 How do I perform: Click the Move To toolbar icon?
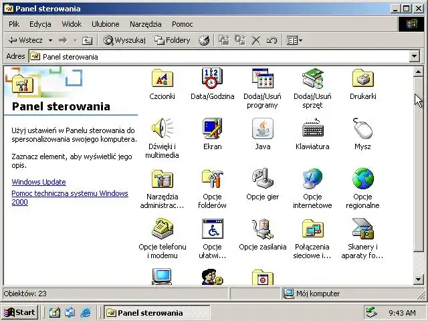[224, 40]
